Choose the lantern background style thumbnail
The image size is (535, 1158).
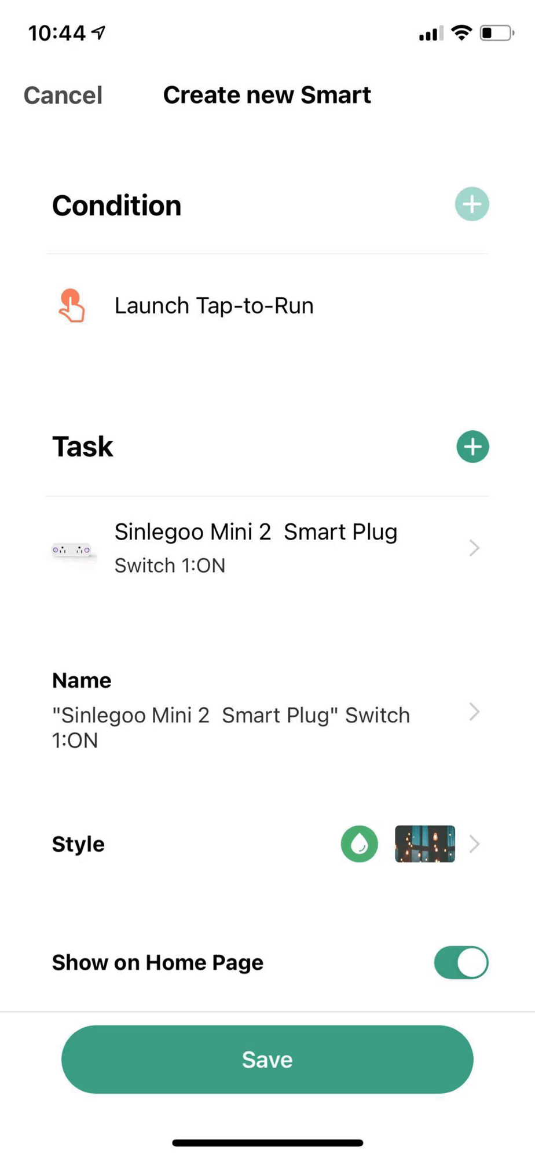tap(425, 844)
